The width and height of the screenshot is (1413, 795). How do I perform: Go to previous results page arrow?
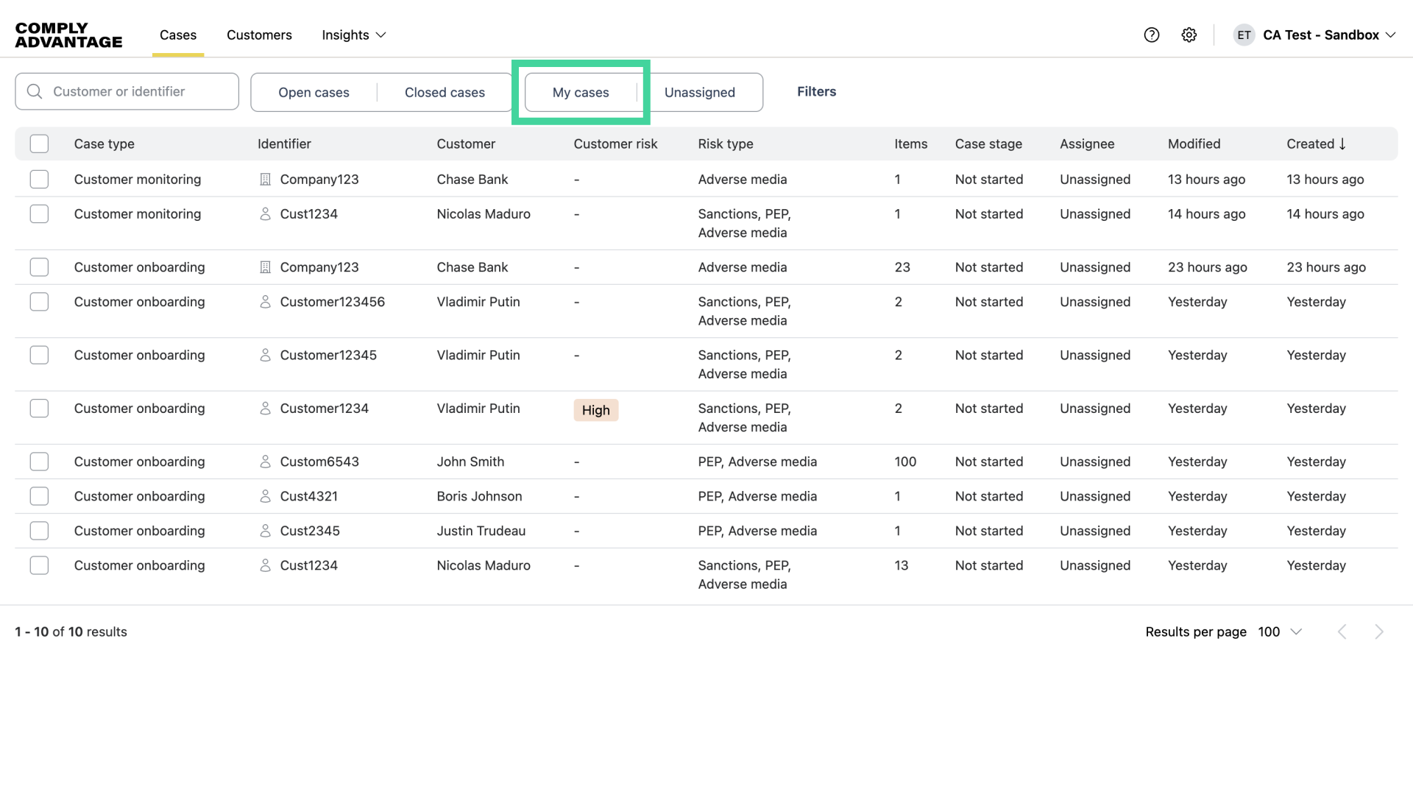pos(1342,632)
